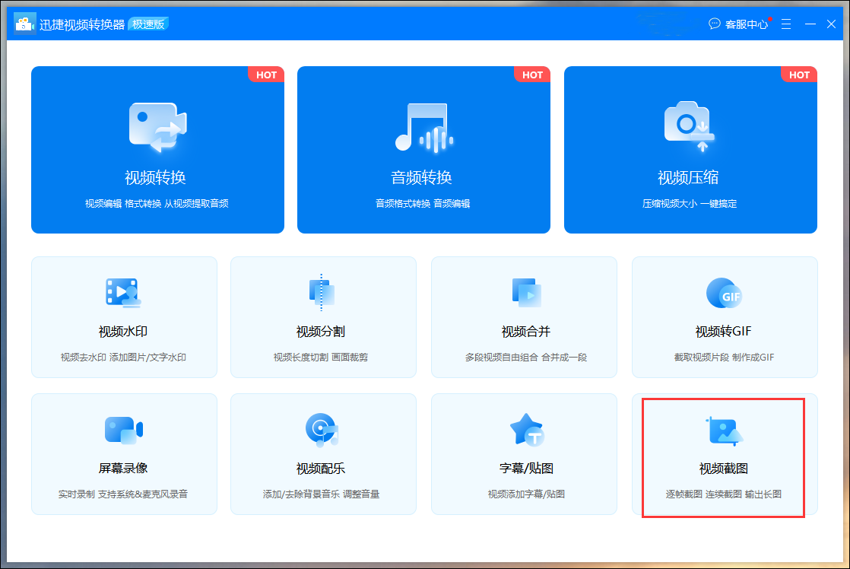This screenshot has height=569, width=850.
Task: Click the 视频转GIF label
Action: tap(724, 332)
